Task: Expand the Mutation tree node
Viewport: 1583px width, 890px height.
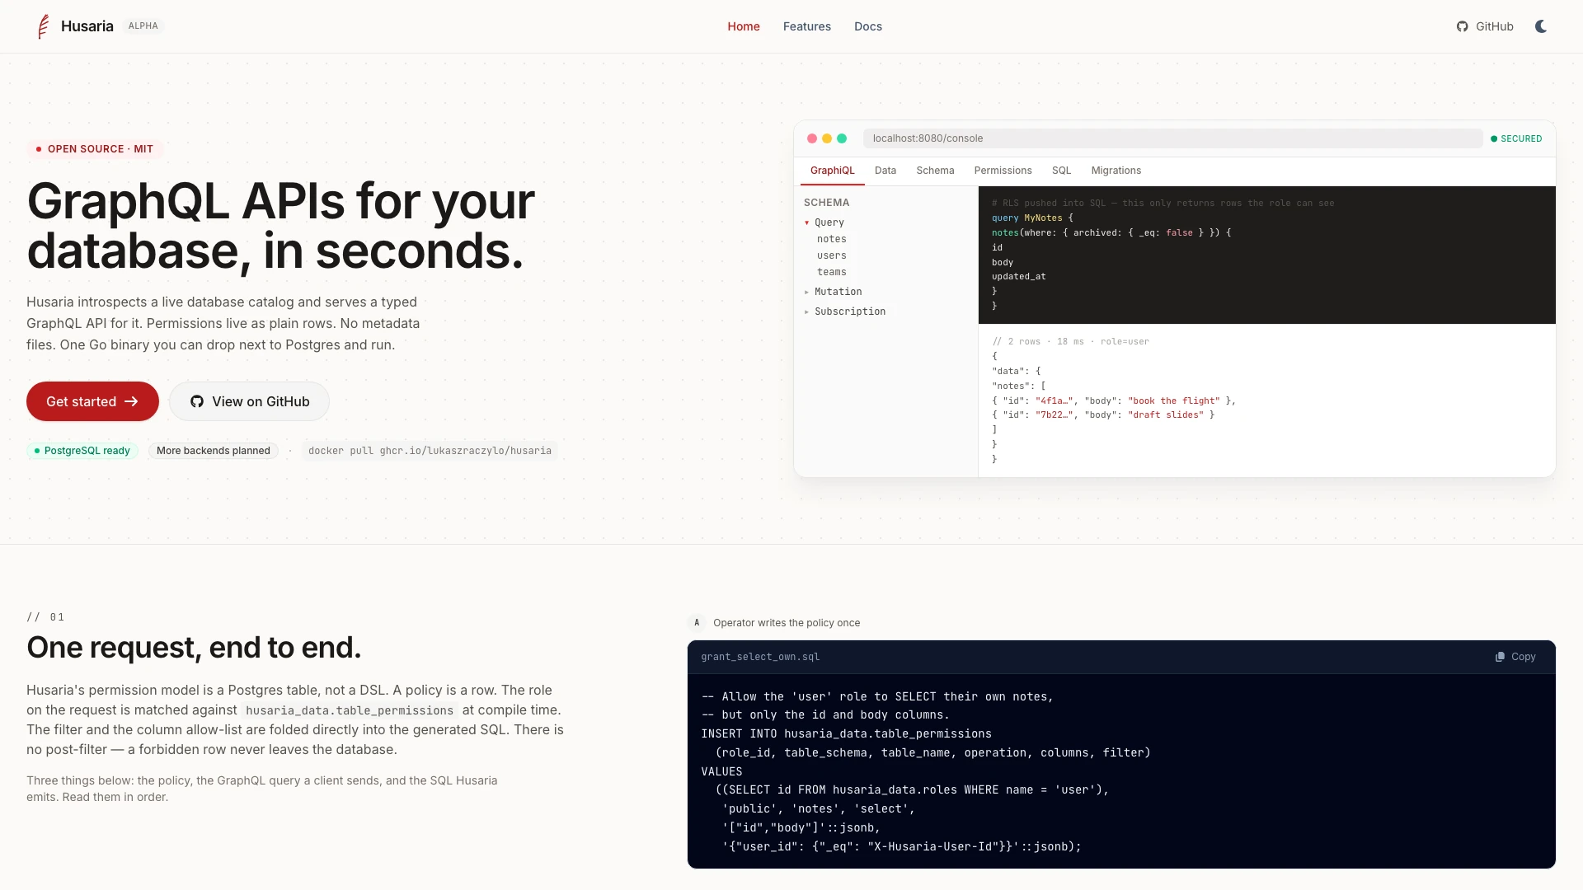Action: pos(833,292)
